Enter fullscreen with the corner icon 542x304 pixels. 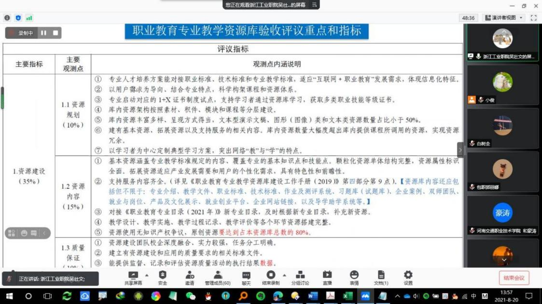(534, 18)
